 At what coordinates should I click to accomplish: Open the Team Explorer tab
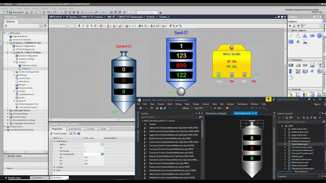[x=301, y=172]
